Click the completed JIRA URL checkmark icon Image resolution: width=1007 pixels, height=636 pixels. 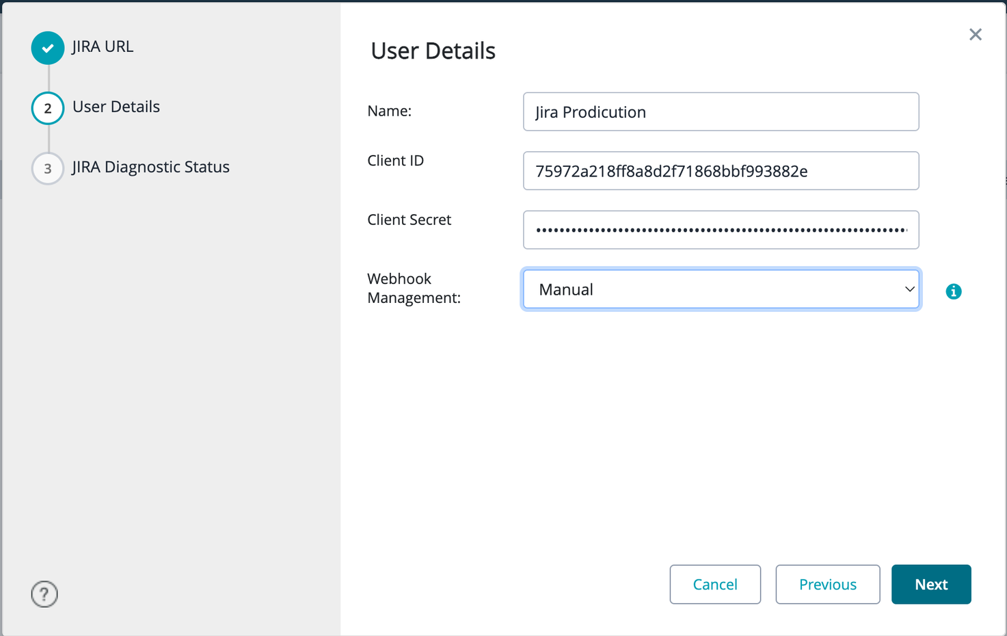(x=48, y=48)
